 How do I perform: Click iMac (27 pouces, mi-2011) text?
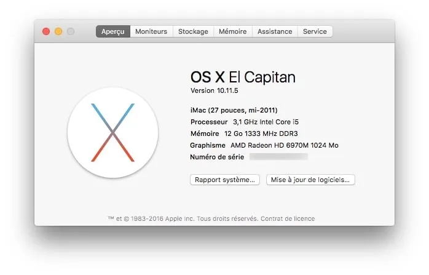coord(234,110)
